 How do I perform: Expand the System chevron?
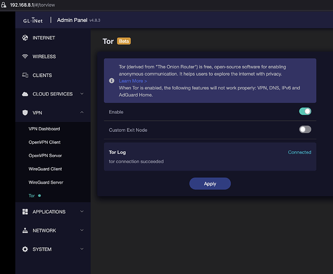pyautogui.click(x=82, y=249)
